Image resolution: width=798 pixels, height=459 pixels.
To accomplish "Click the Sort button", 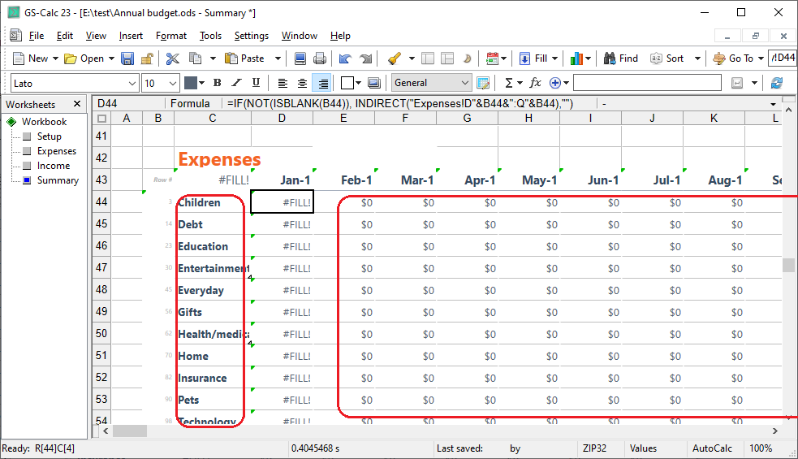I will pyautogui.click(x=667, y=58).
